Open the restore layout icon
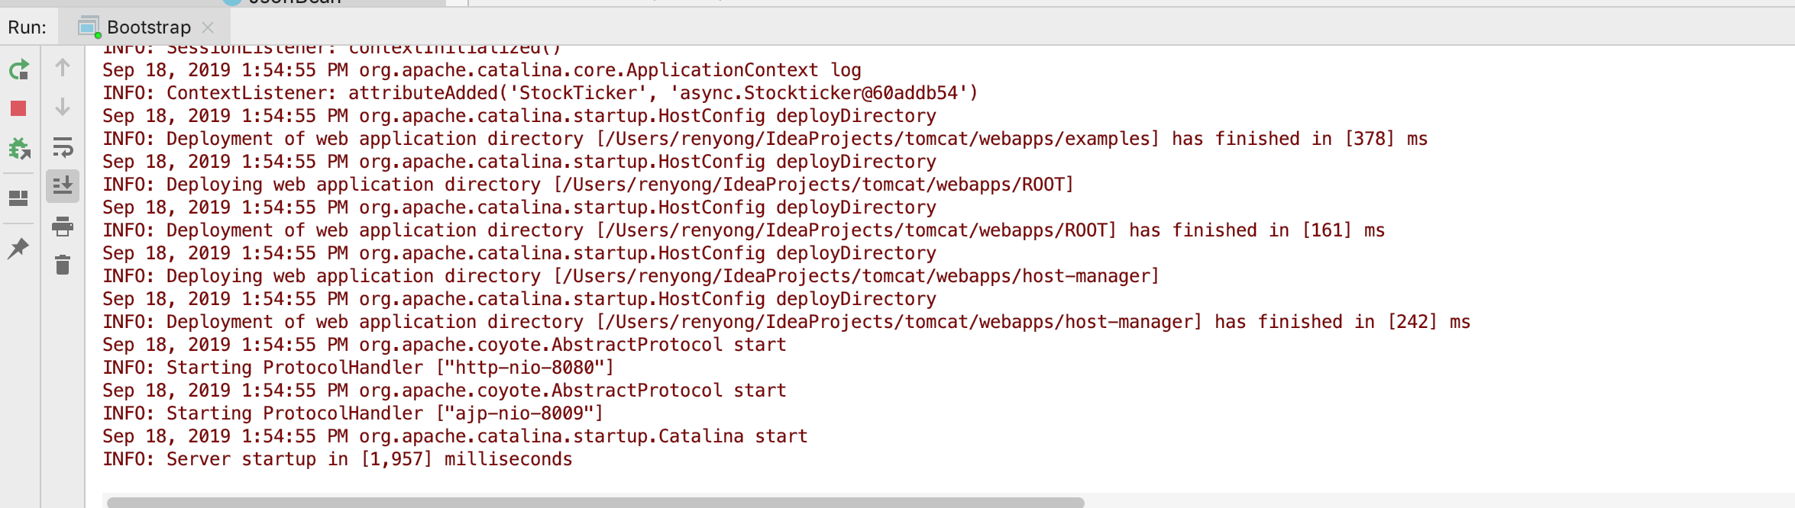1795x508 pixels. (18, 198)
